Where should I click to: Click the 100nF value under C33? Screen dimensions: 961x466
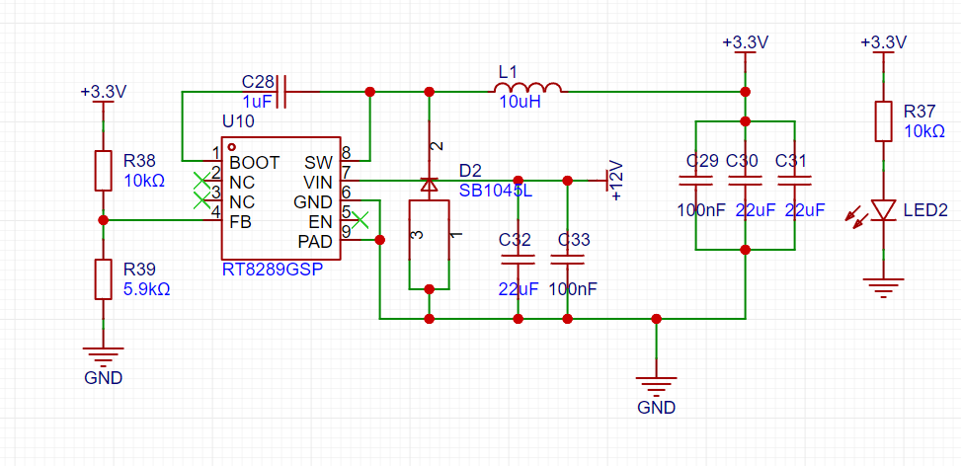coord(573,289)
